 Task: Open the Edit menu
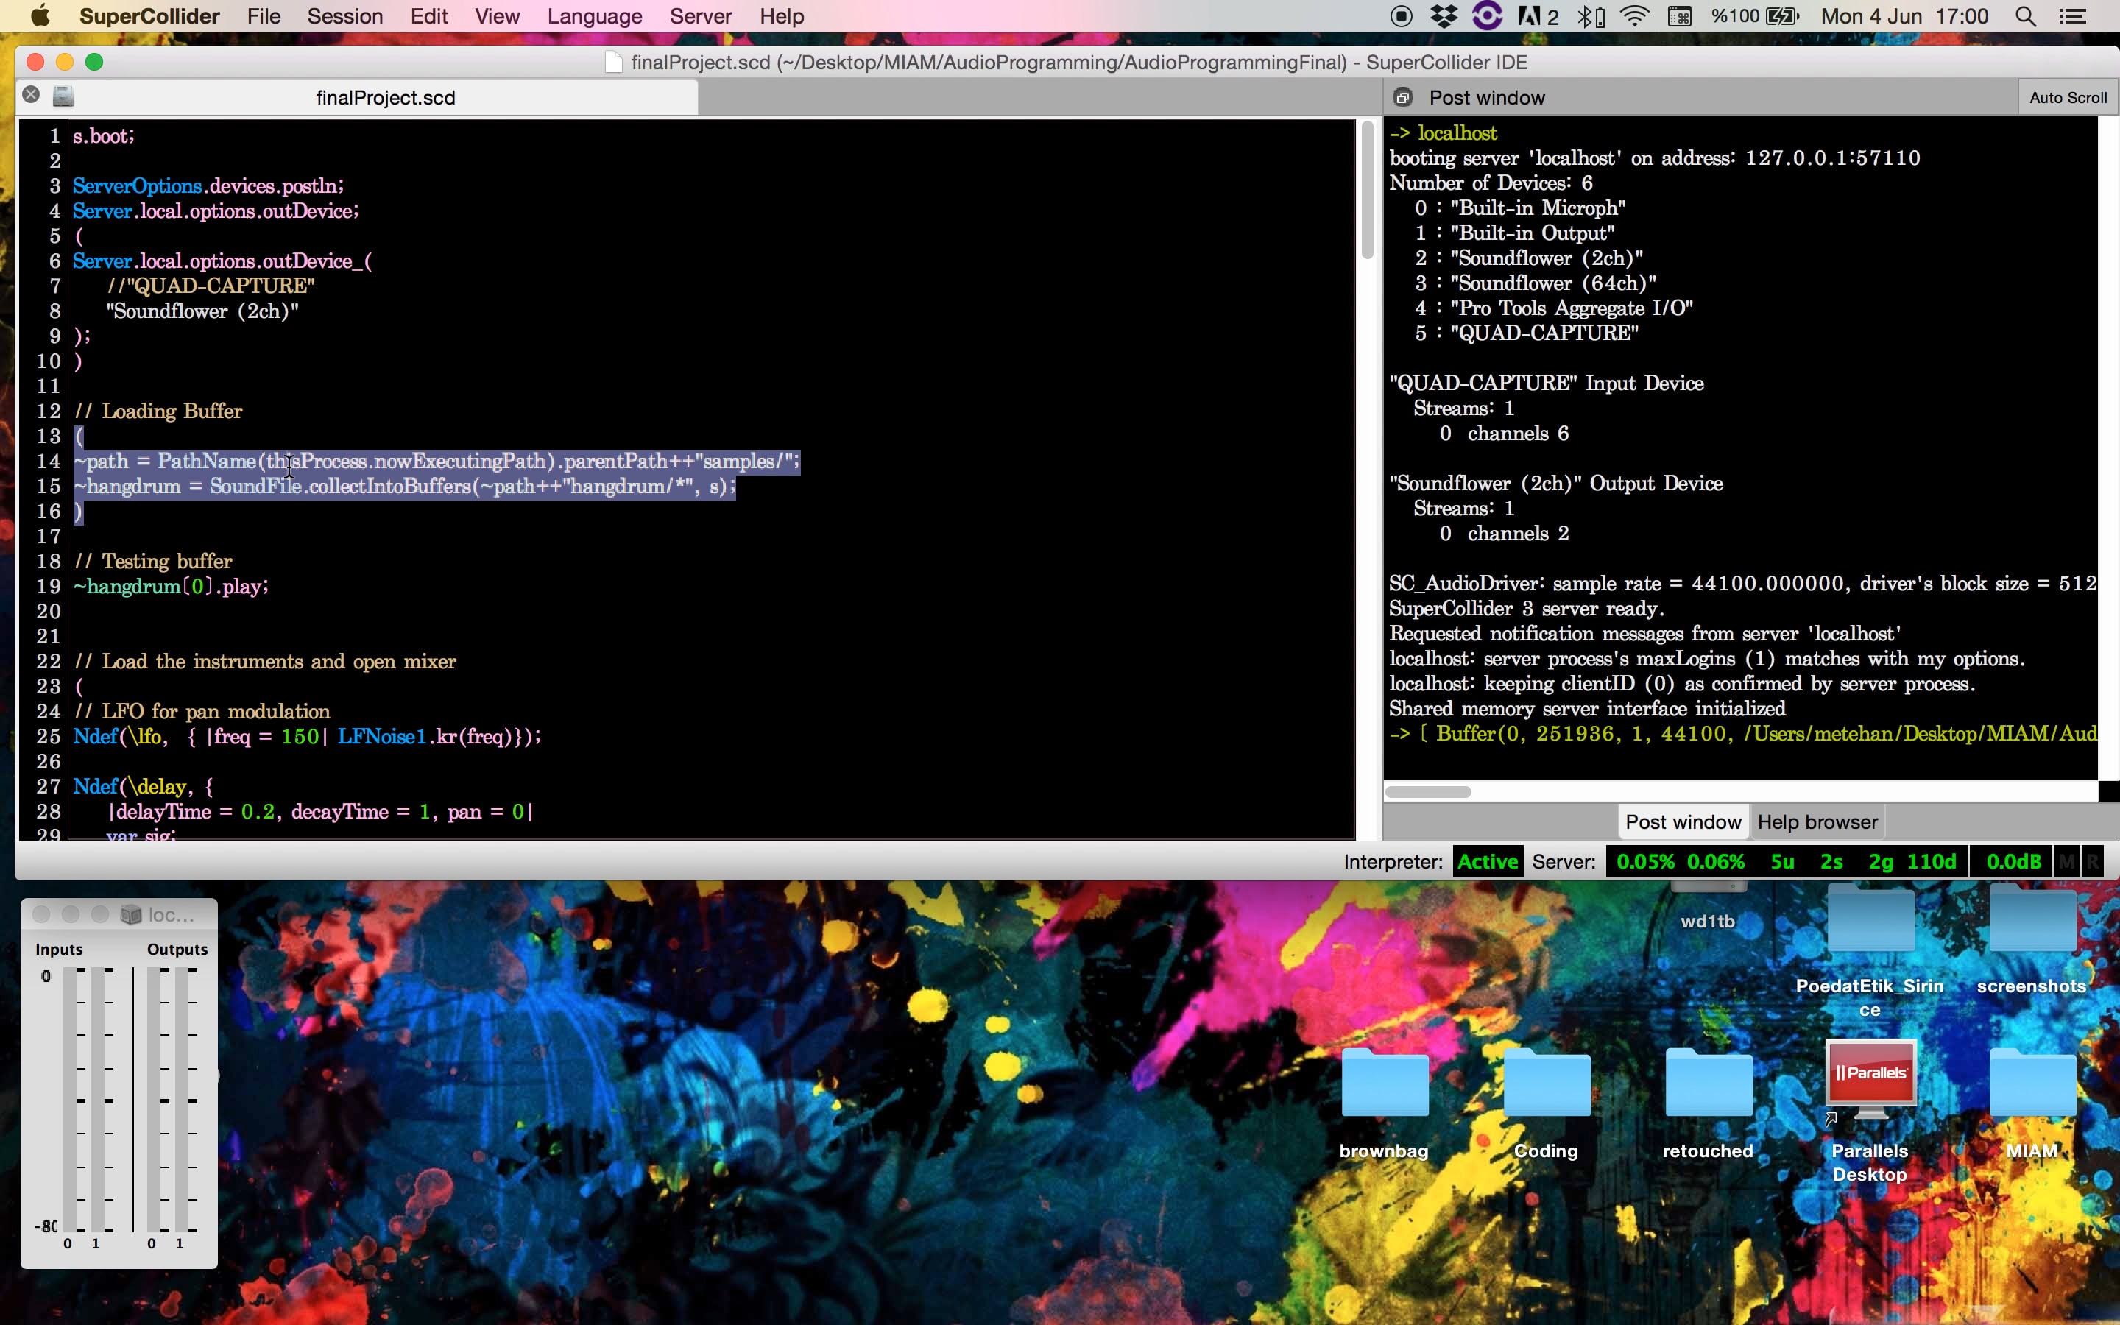tap(428, 17)
